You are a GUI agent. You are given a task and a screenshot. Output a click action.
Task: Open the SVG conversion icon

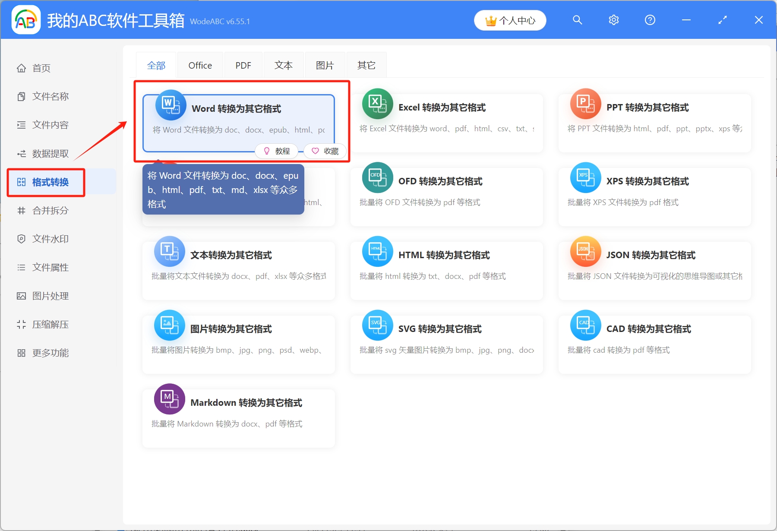click(x=377, y=325)
